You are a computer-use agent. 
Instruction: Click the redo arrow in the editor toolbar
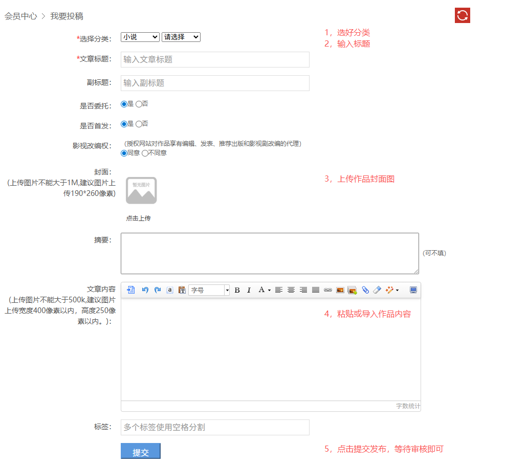click(x=157, y=290)
